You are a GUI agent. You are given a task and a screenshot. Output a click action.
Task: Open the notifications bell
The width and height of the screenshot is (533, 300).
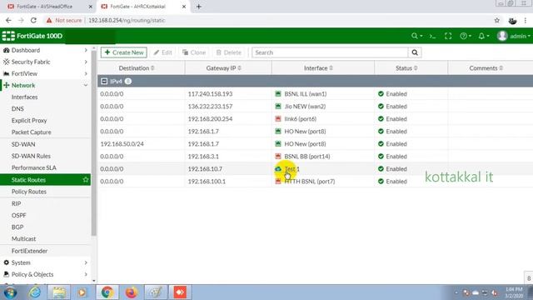coord(483,36)
